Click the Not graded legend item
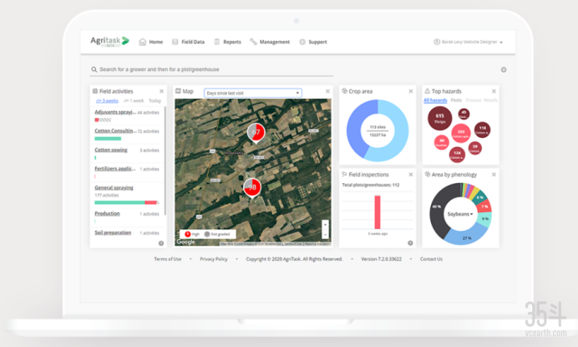 (217, 234)
